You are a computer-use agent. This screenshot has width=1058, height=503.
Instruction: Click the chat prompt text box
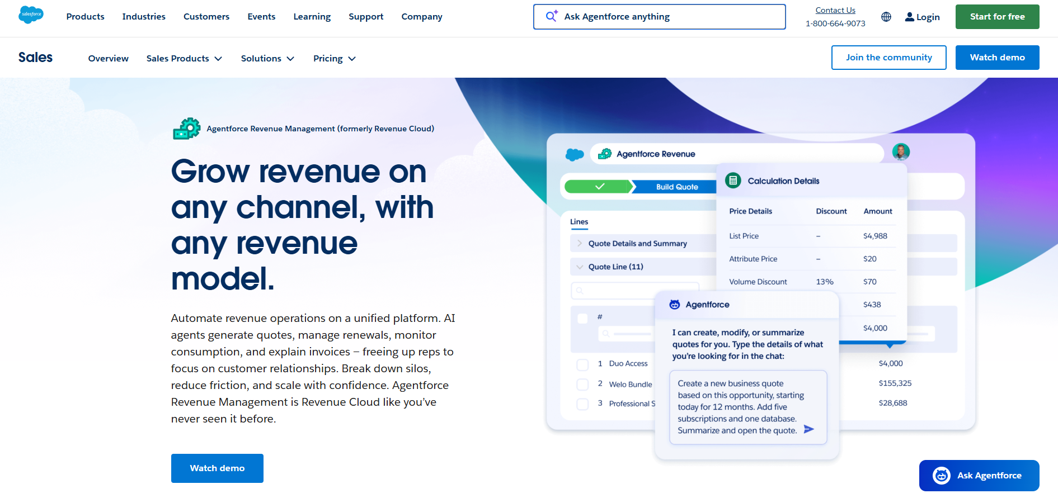click(748, 407)
